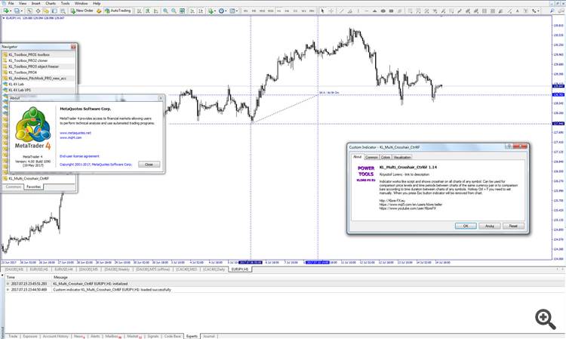Zoom in on the chart
This screenshot has height=339, width=566.
165,11
